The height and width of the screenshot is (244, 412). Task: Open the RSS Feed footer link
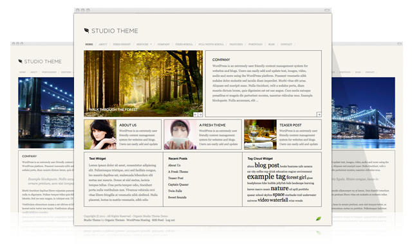click(x=158, y=220)
